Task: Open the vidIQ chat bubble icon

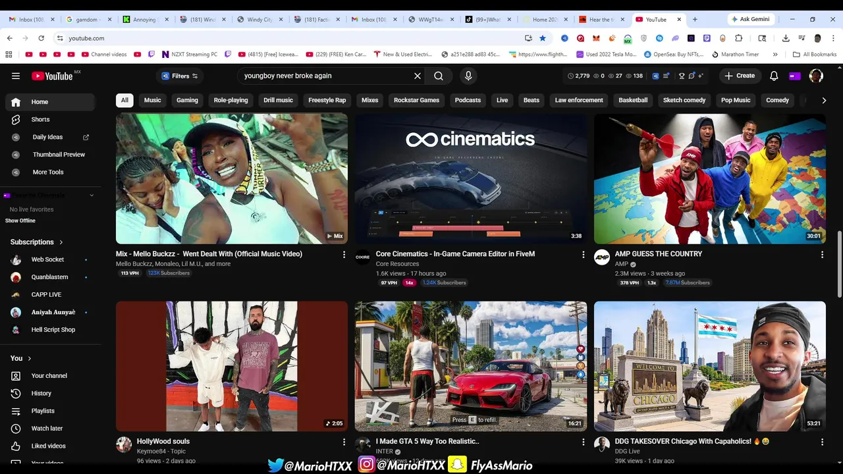Action: [x=692, y=76]
